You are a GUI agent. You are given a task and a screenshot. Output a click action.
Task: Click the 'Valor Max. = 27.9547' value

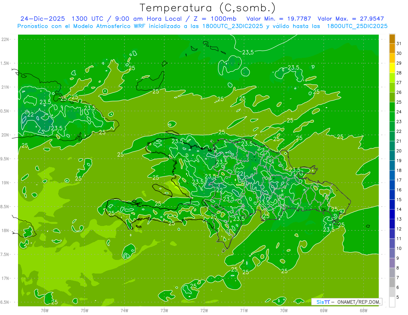[x=351, y=19]
